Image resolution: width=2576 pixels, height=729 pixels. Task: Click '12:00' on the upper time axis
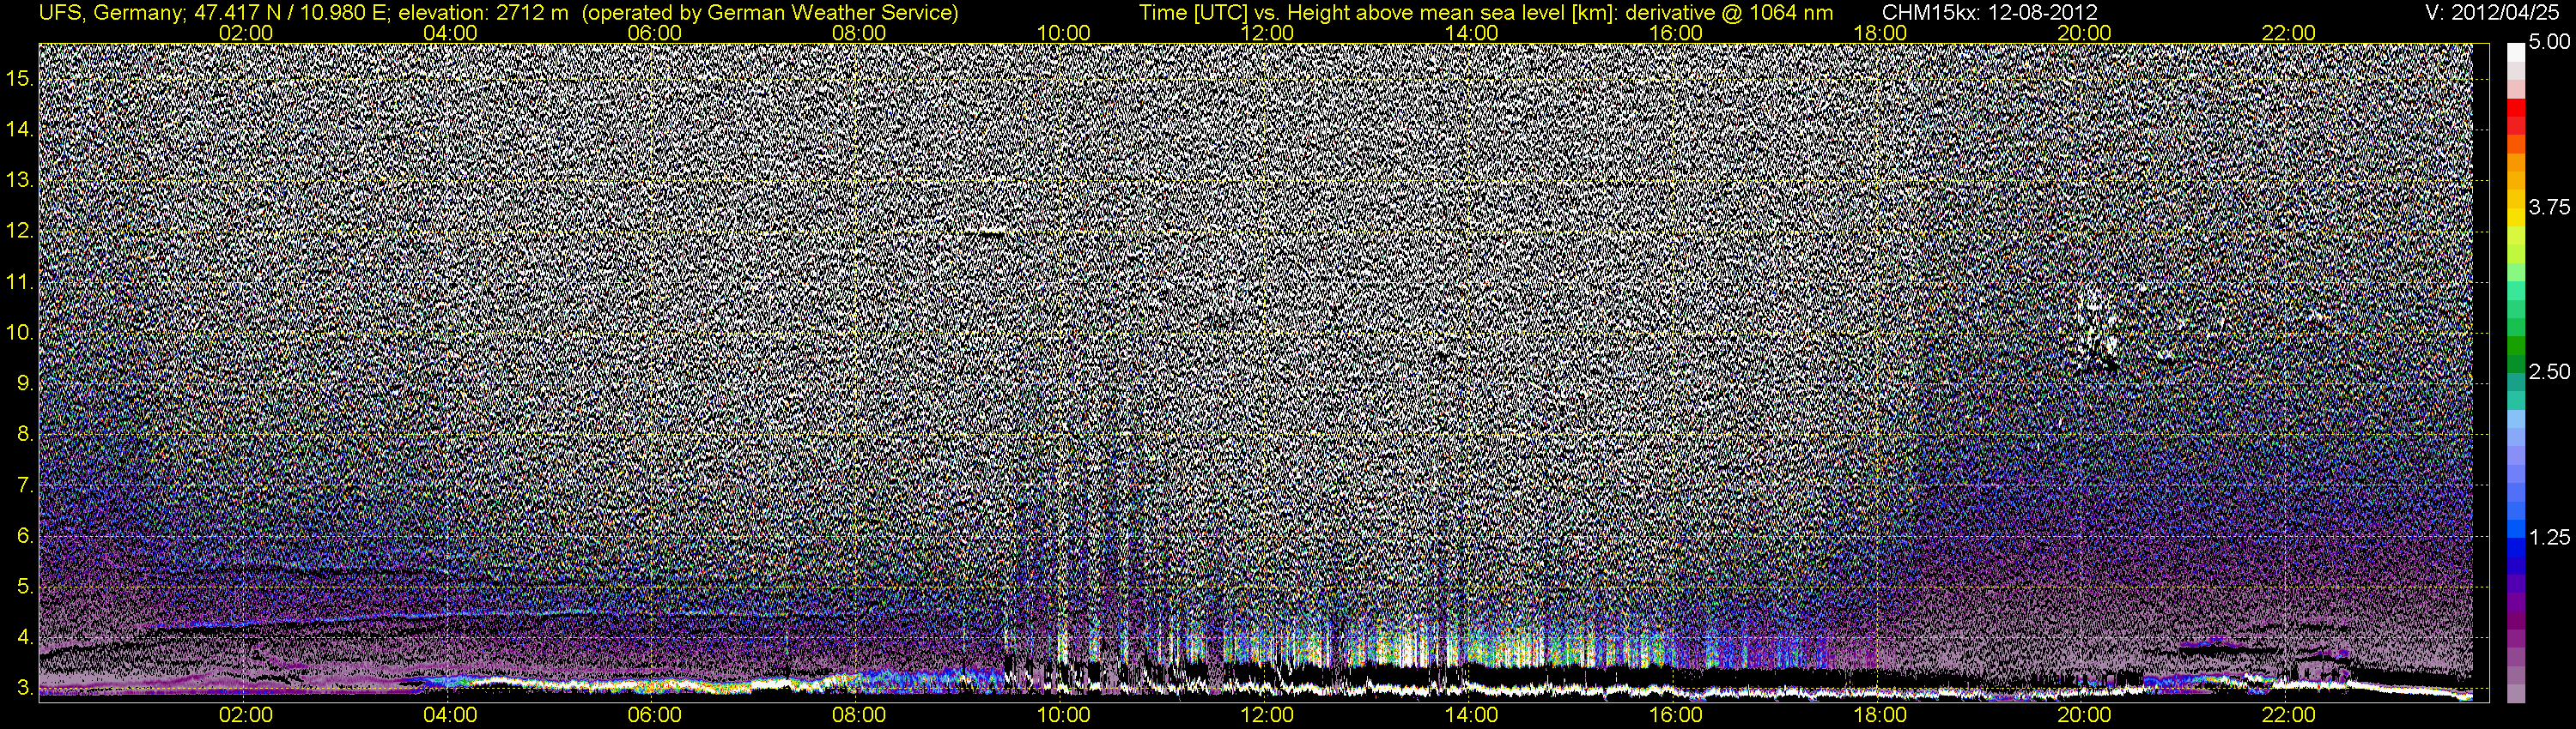coord(1267,33)
